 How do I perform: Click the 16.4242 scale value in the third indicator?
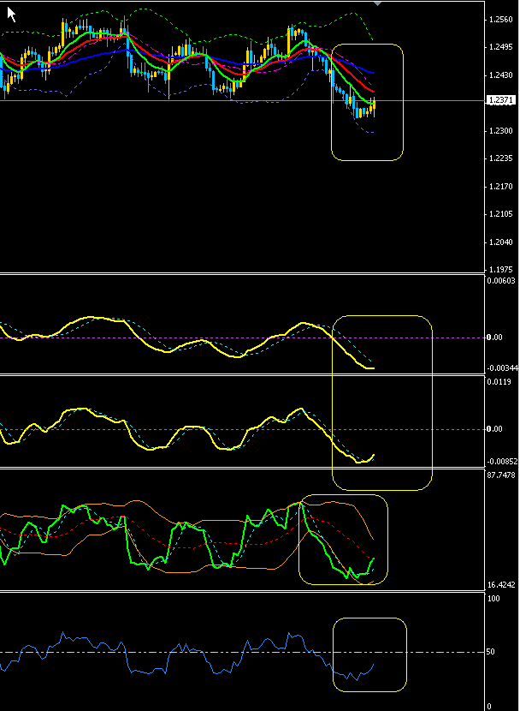[x=500, y=585]
